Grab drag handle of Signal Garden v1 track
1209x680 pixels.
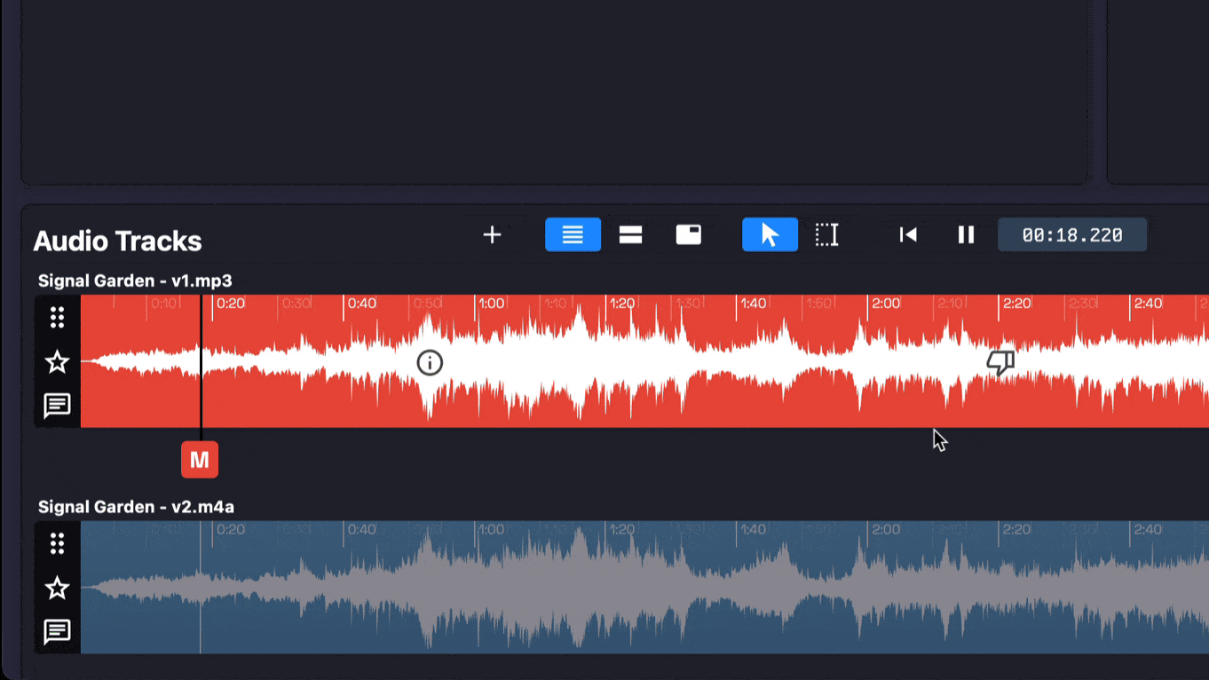57,317
